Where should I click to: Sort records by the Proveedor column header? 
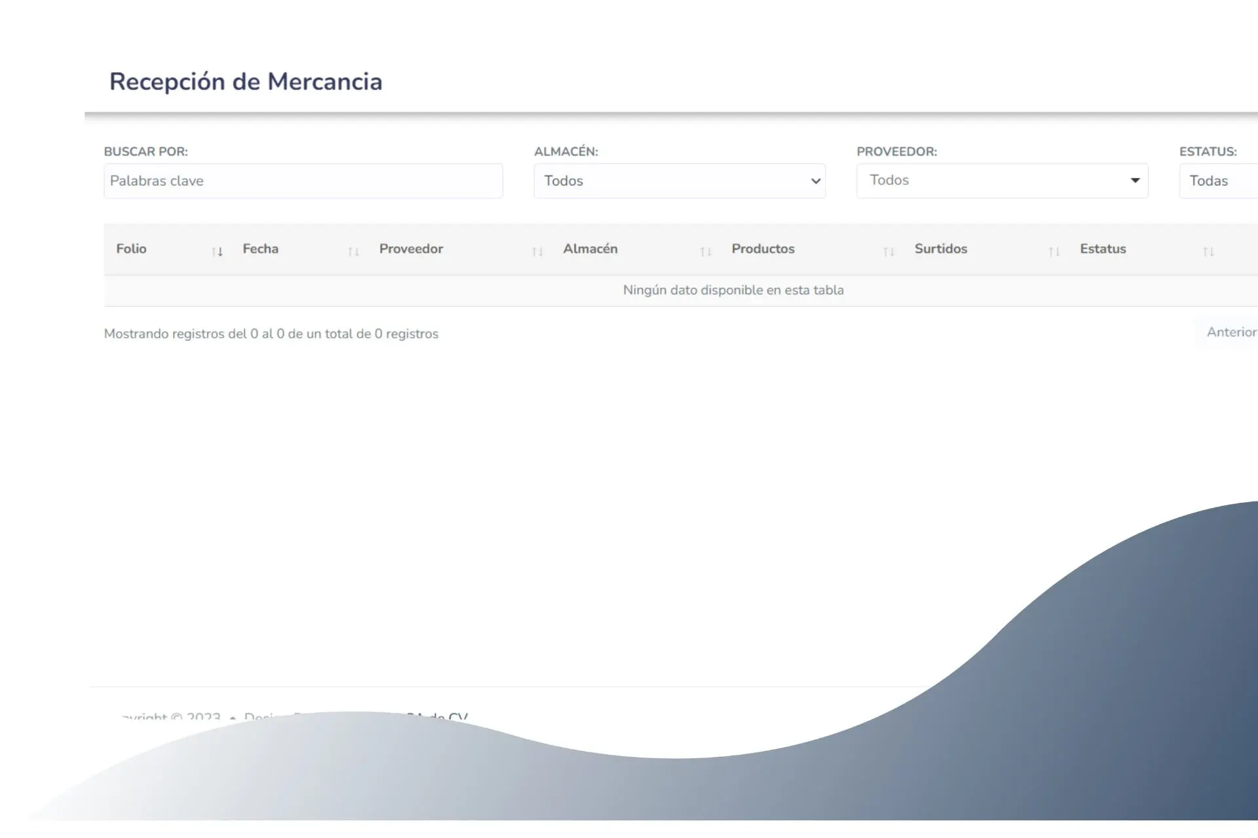411,249
